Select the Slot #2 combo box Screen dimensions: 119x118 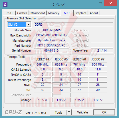19,25
